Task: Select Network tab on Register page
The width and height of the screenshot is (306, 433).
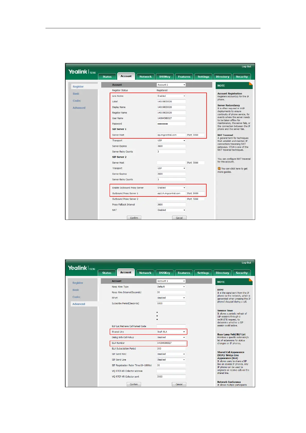Action: pos(146,77)
